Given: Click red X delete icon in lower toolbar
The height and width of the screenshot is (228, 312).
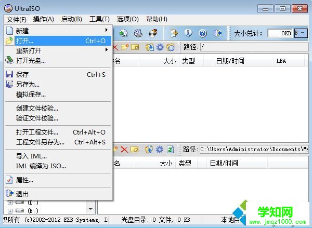Looking at the screenshot, I should point(124,150).
